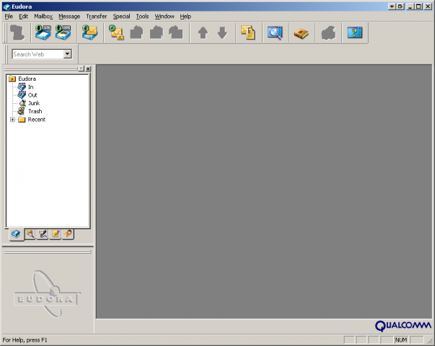Click the Reply toolbar icon
435x346 pixels.
pos(136,32)
